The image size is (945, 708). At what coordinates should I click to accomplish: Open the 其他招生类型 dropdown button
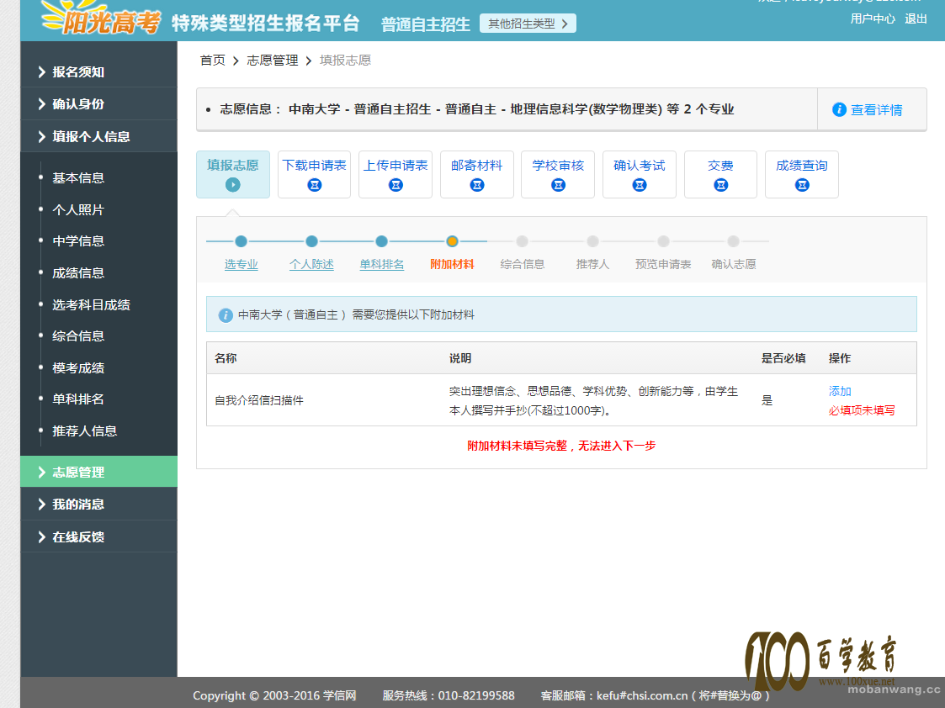(x=528, y=24)
